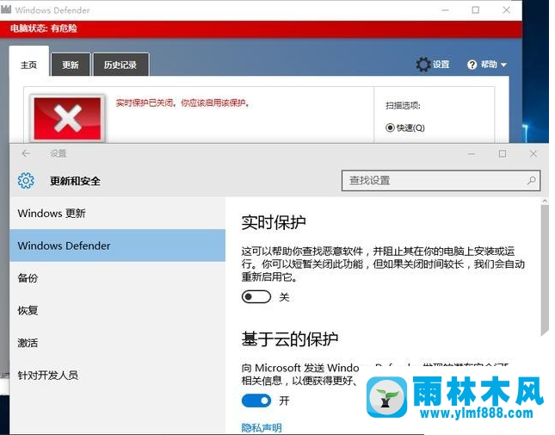Screen dimensions: 555x435
Task: Click into the 查找设置 search field
Action: [x=441, y=181]
